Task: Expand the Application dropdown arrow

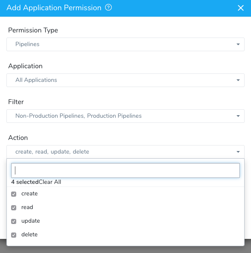Action: tap(238, 80)
